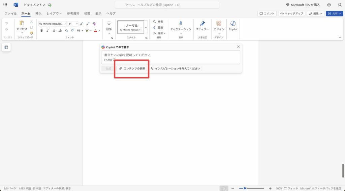Open the レイアウト (Layout) tab
This screenshot has height=191, width=345.
[54, 13]
